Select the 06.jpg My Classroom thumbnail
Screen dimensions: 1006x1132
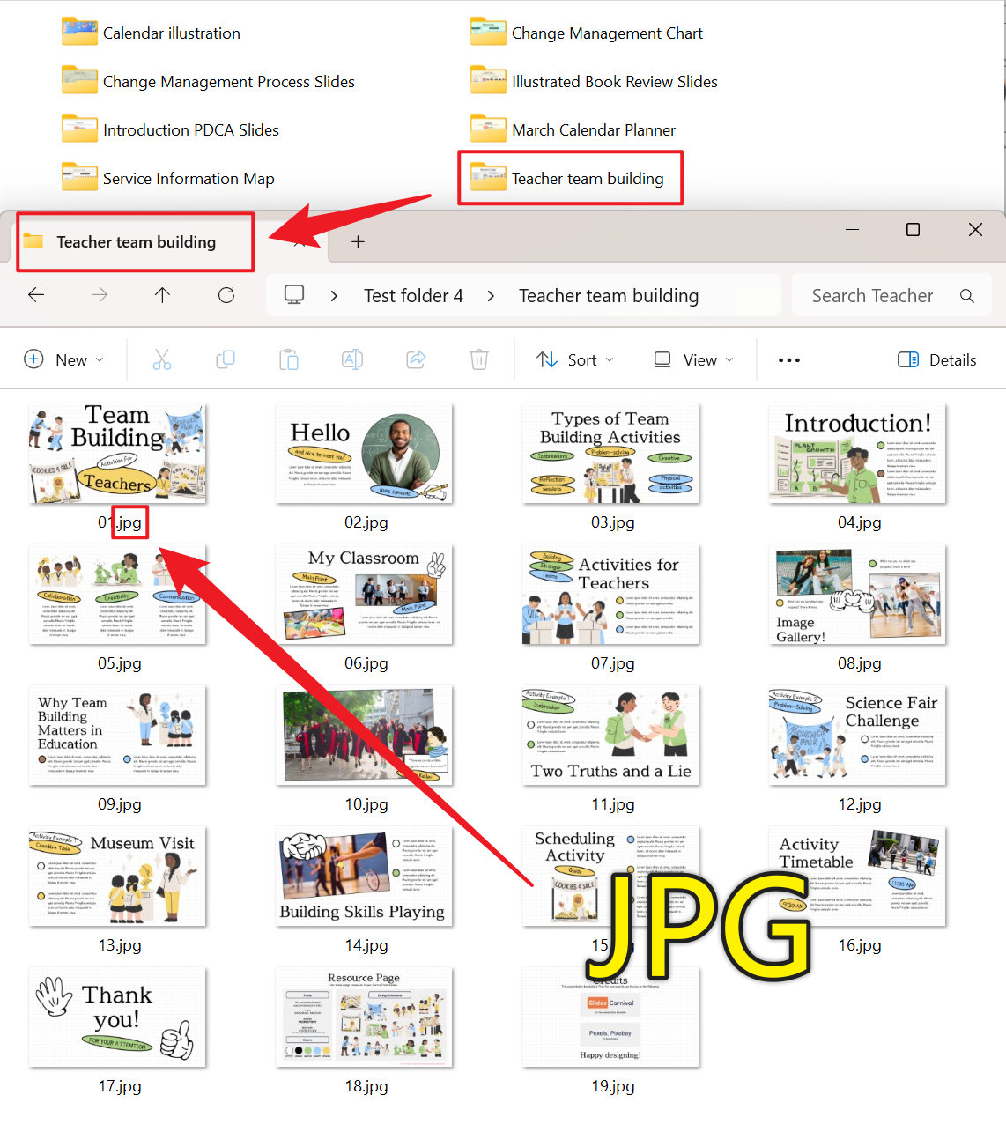[x=364, y=595]
